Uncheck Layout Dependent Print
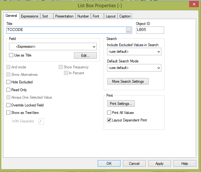Screen dimensions: 201x172 (109, 120)
